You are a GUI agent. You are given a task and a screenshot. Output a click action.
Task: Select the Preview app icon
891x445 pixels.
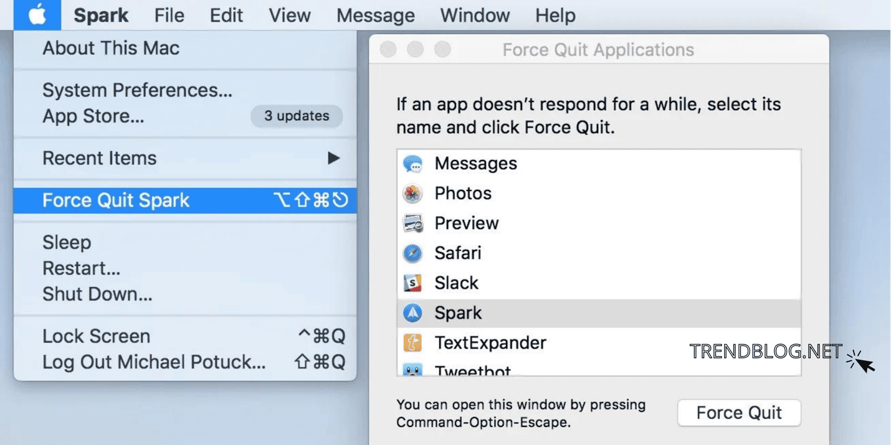(412, 223)
